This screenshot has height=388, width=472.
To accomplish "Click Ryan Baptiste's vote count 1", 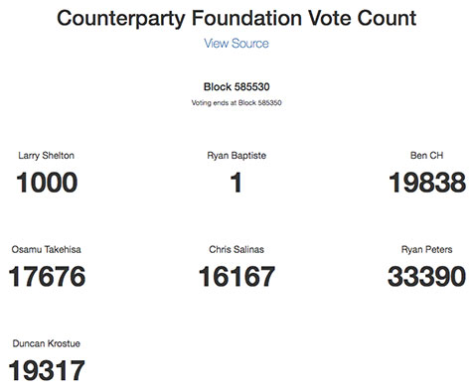I will click(x=236, y=183).
